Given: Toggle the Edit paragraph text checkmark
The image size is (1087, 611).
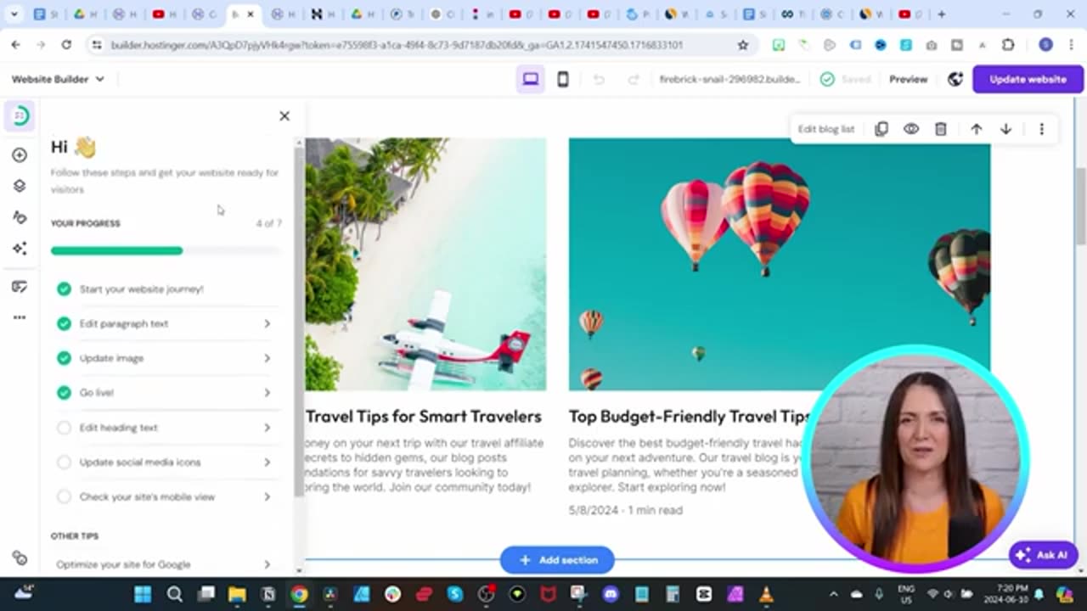Looking at the screenshot, I should [x=64, y=323].
